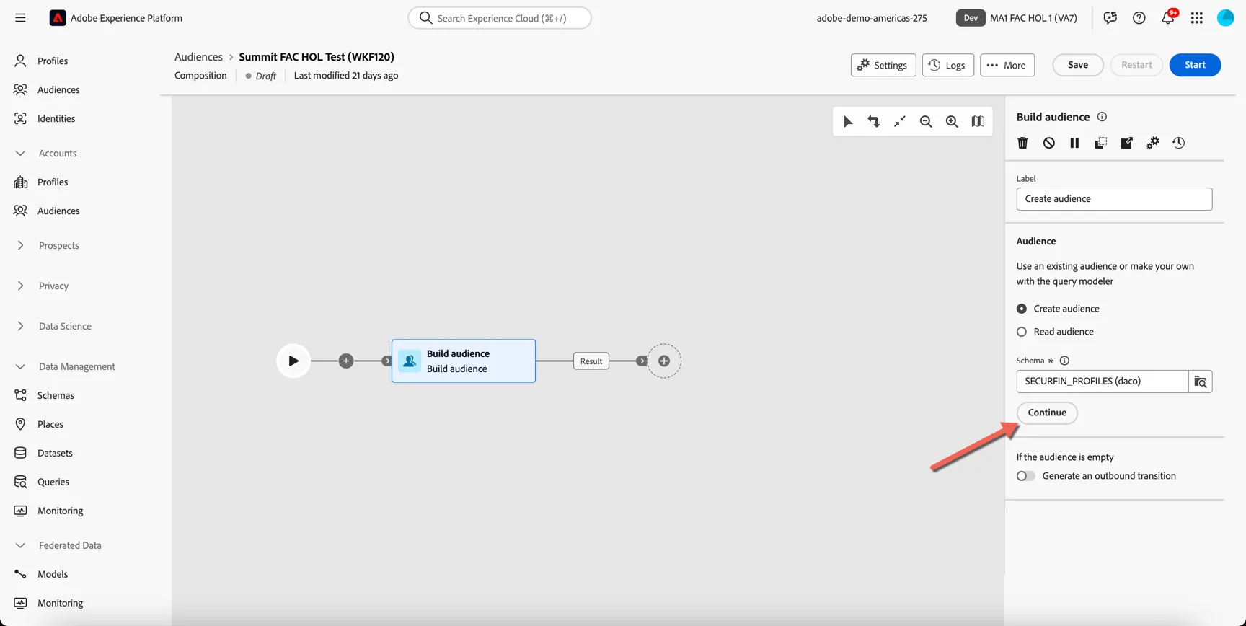Click the Result transition label
The height and width of the screenshot is (626, 1246).
pyautogui.click(x=591, y=361)
